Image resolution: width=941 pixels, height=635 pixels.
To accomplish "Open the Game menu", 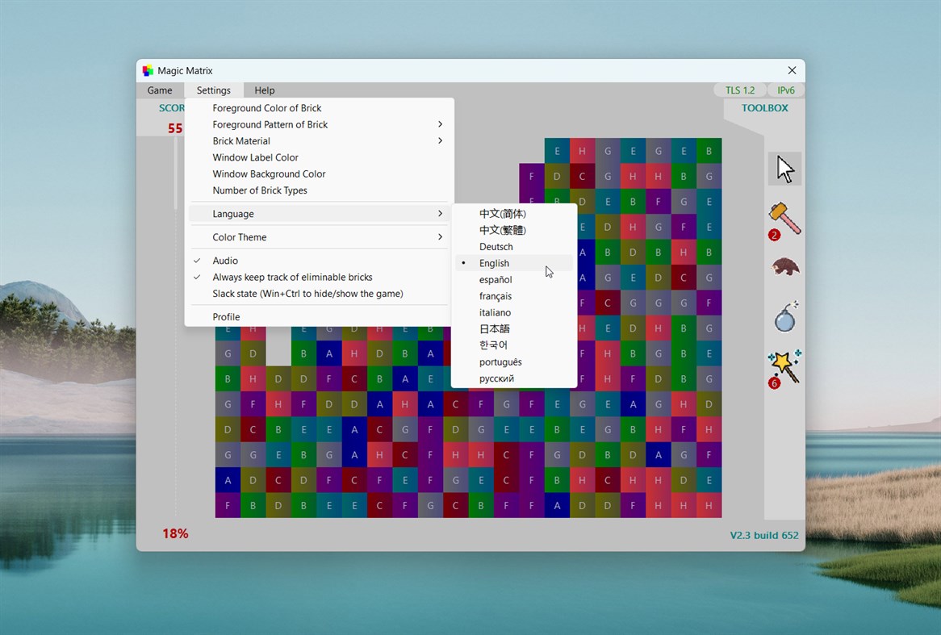I will point(159,90).
